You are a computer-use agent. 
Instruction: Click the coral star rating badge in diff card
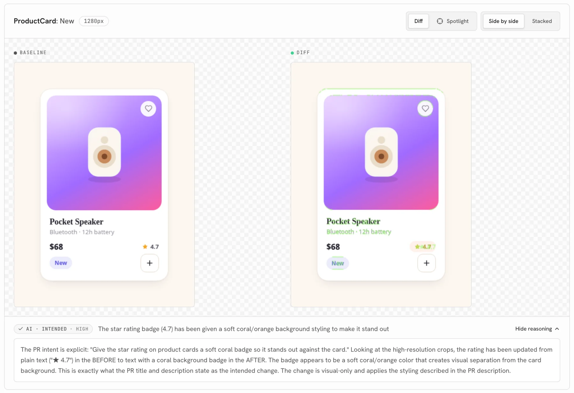(x=423, y=247)
